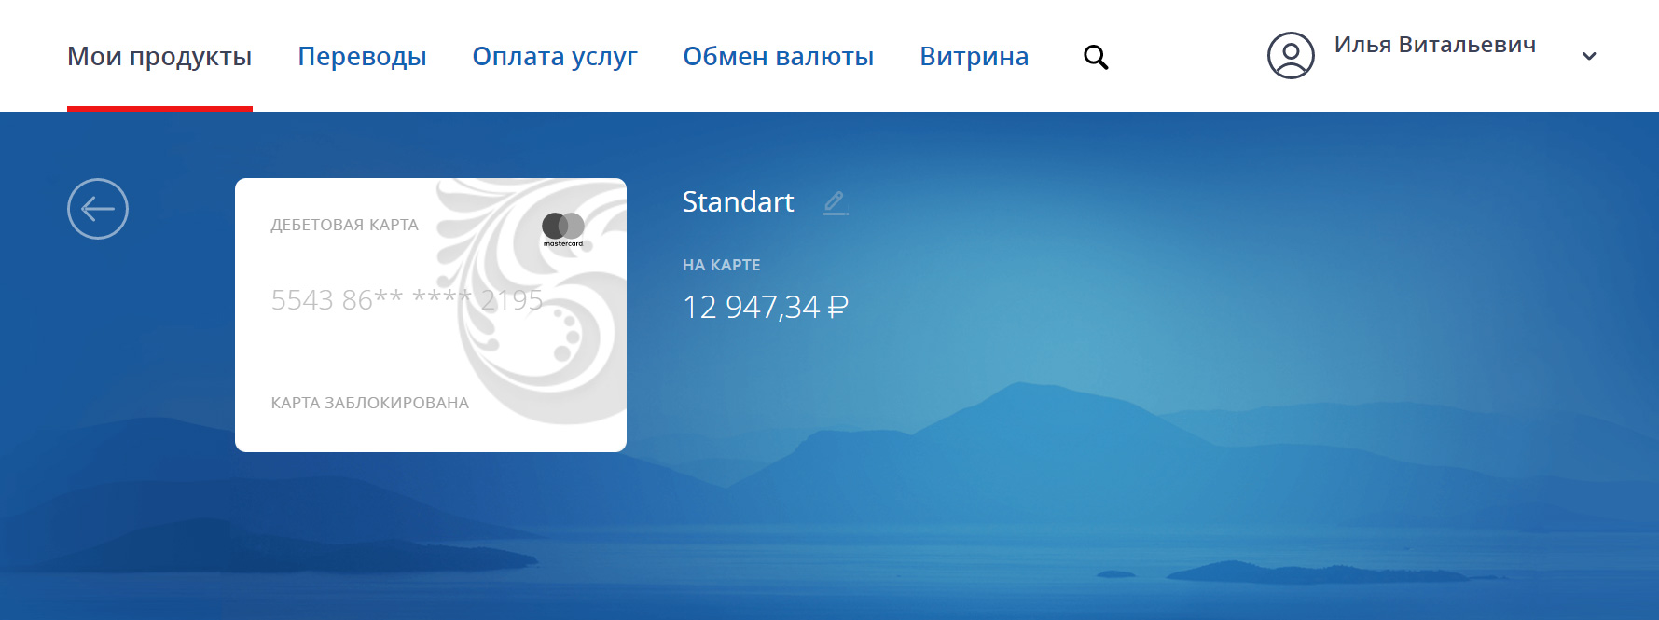Click the ДЕБЕТОВАЯ КАРТА label on the card
The height and width of the screenshot is (620, 1659).
tap(344, 225)
